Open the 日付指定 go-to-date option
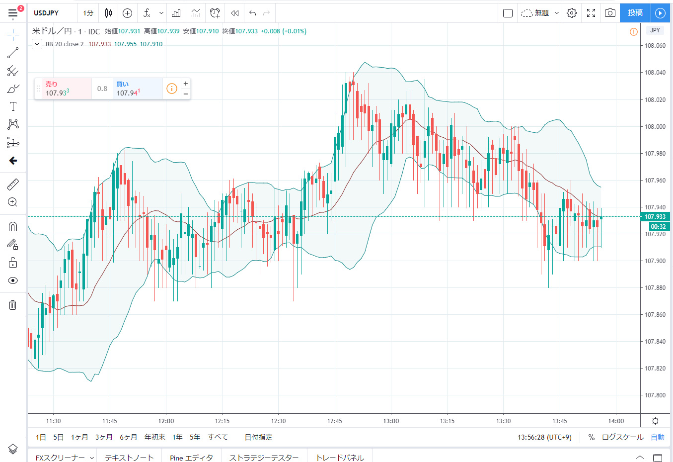This screenshot has height=462, width=673. pos(258,437)
